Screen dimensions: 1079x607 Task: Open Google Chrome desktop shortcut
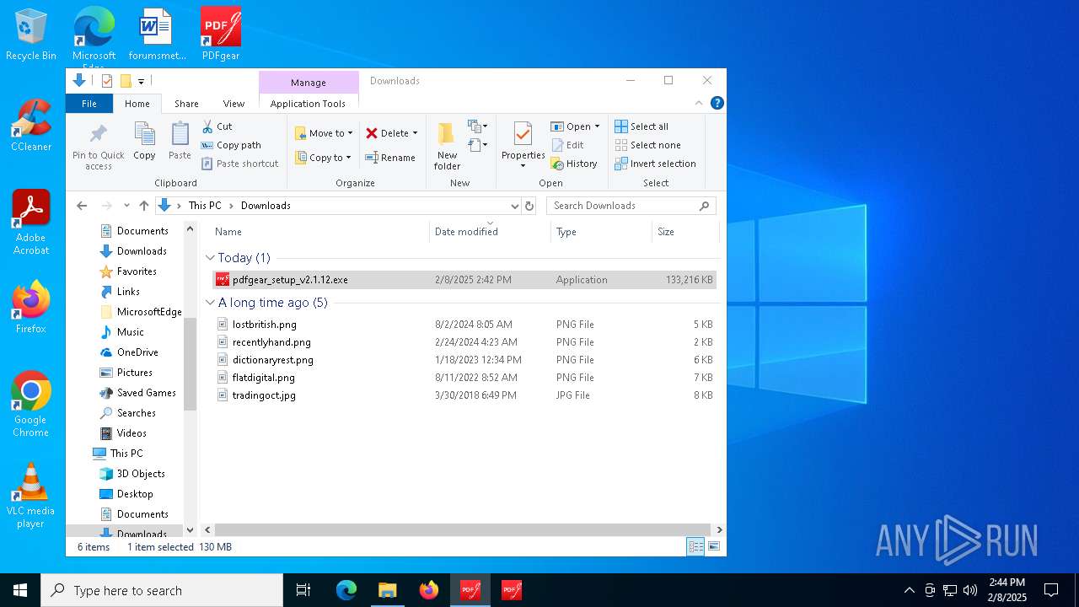coord(31,405)
